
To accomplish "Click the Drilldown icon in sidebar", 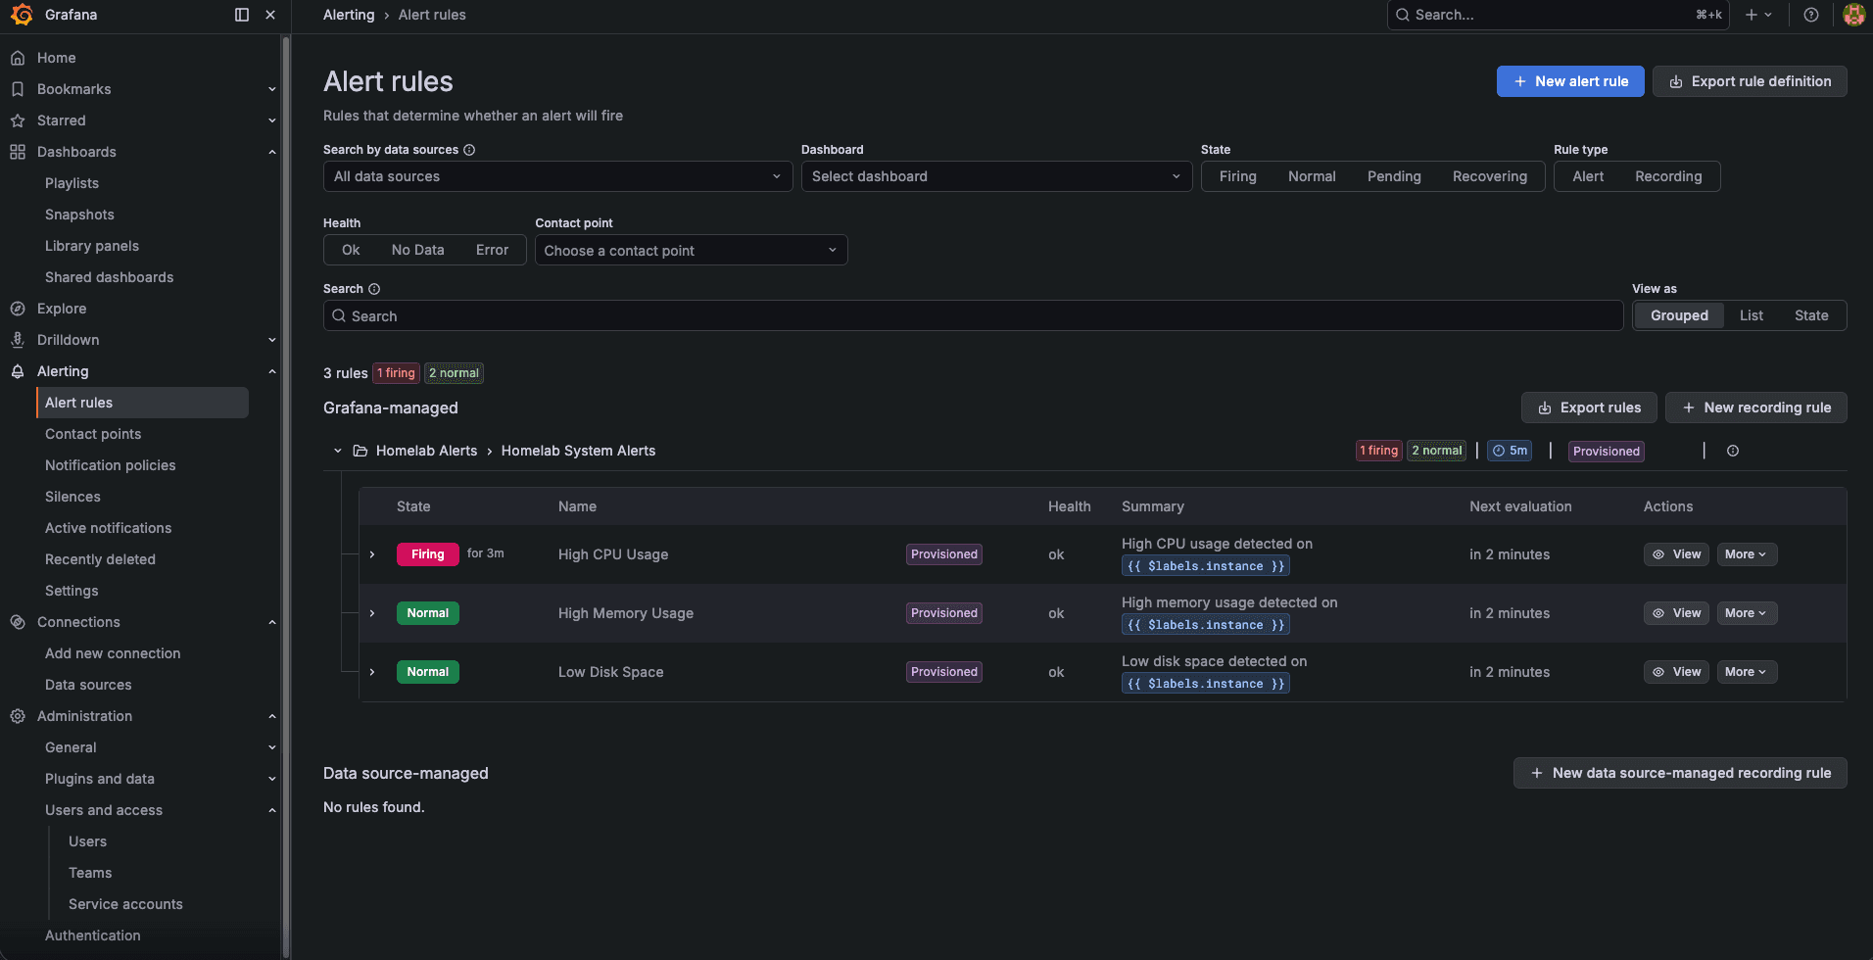I will [x=18, y=340].
